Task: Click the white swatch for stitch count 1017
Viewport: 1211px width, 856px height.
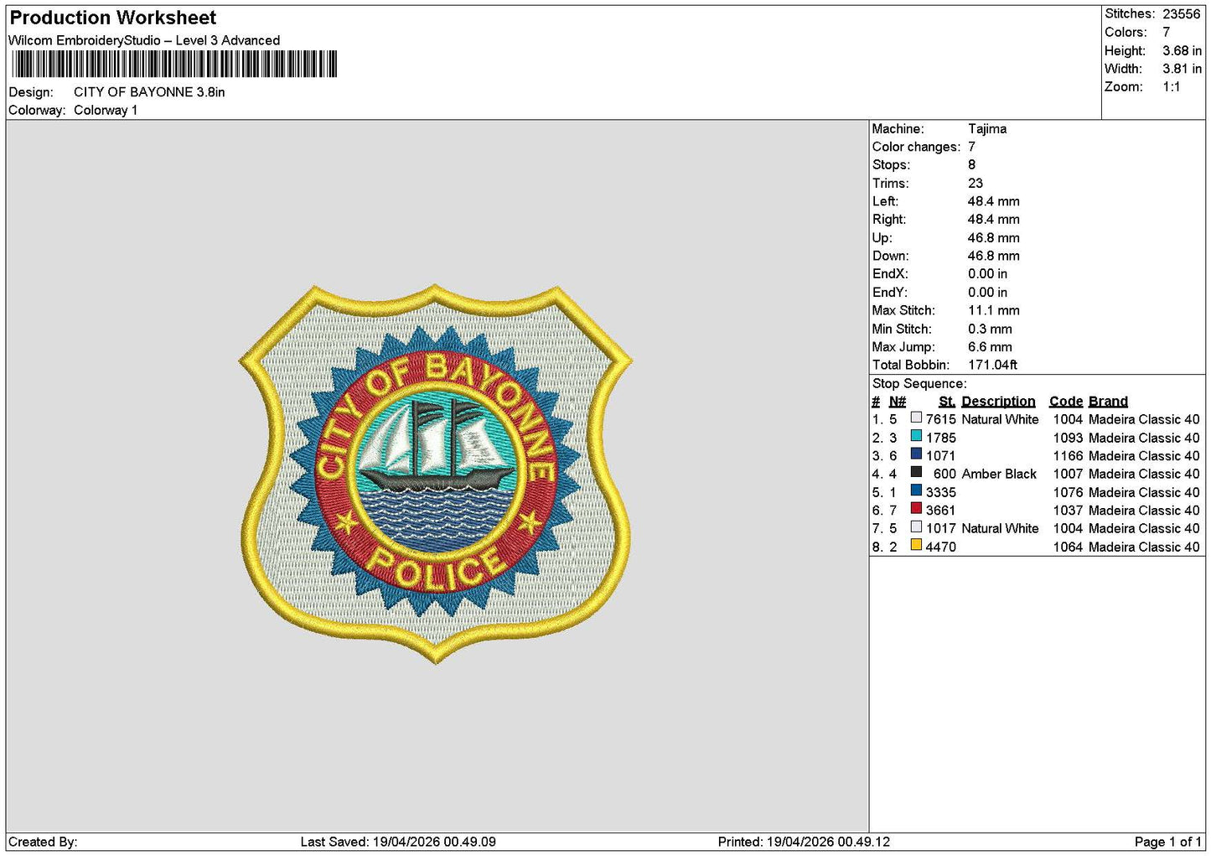Action: click(x=916, y=527)
